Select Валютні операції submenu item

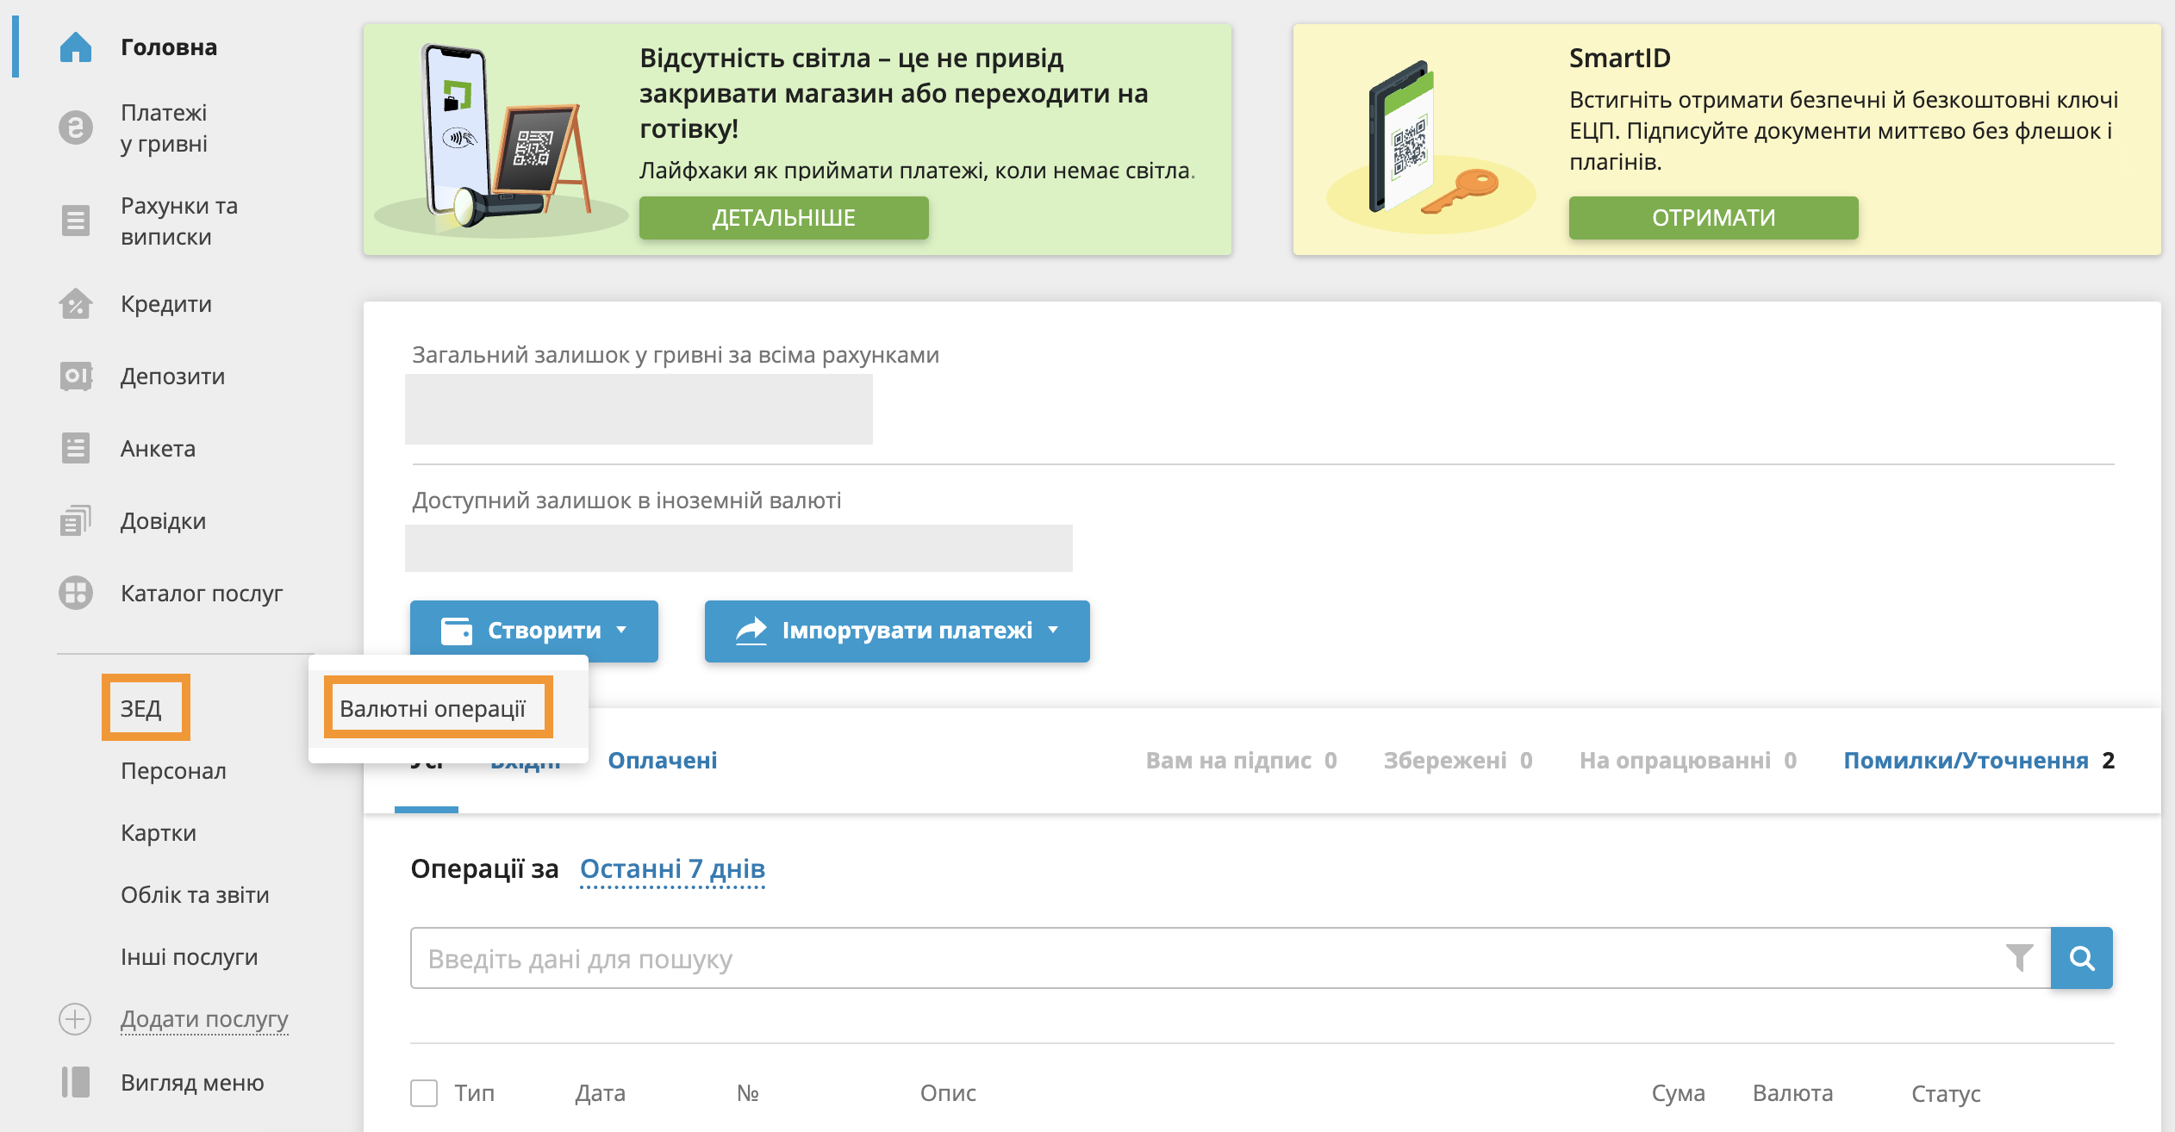point(433,709)
